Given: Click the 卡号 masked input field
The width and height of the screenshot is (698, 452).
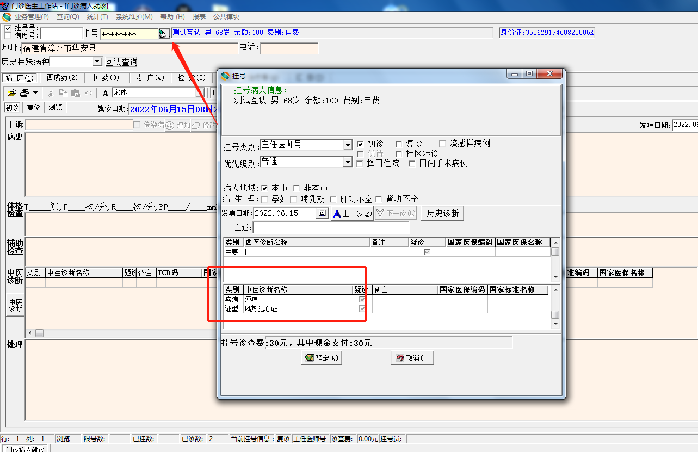Looking at the screenshot, I should [129, 34].
